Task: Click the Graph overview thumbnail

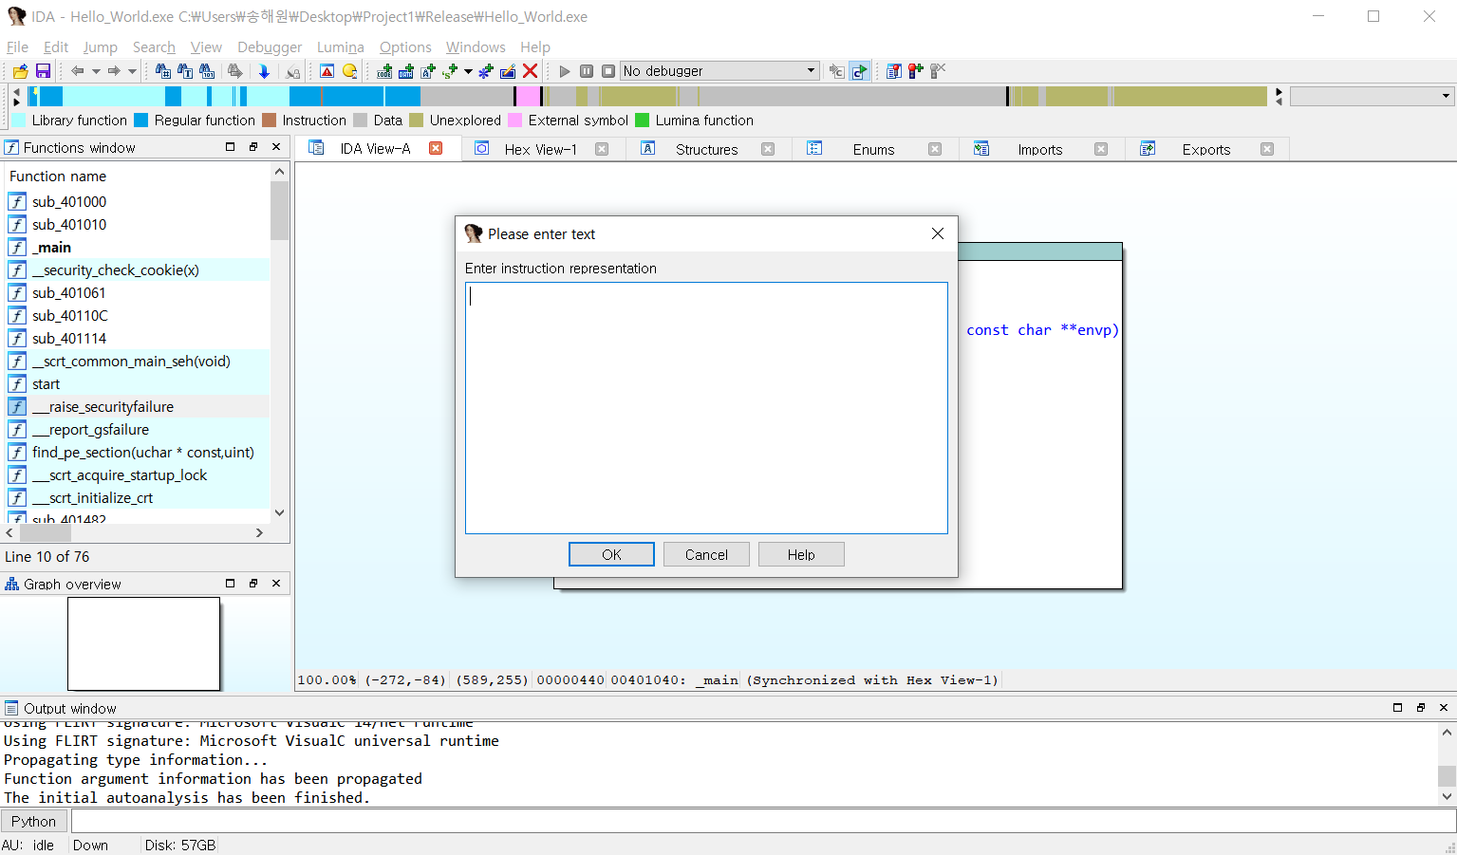Action: click(143, 643)
